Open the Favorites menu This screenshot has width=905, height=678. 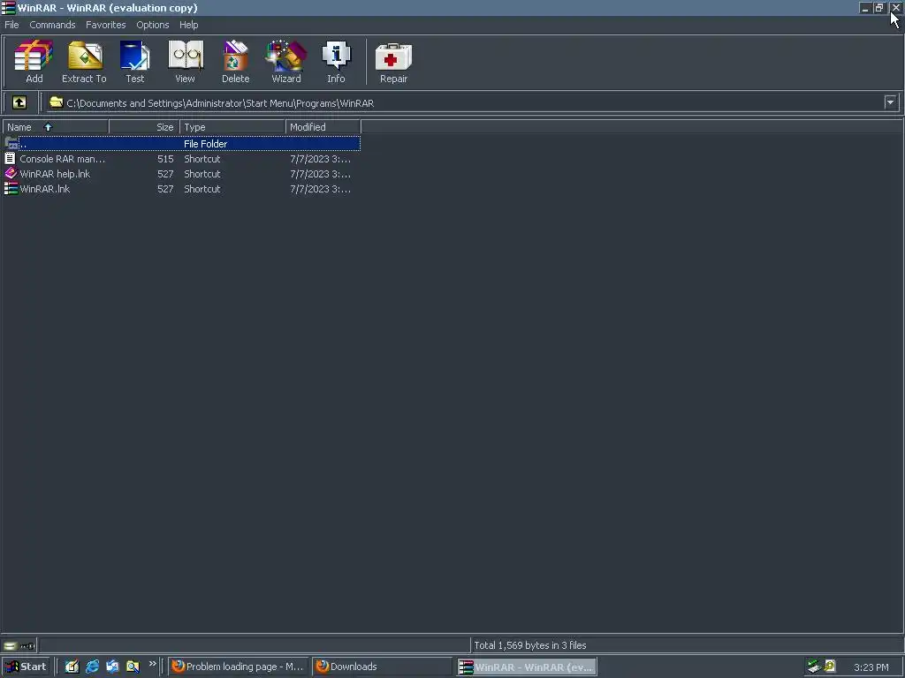coord(106,25)
